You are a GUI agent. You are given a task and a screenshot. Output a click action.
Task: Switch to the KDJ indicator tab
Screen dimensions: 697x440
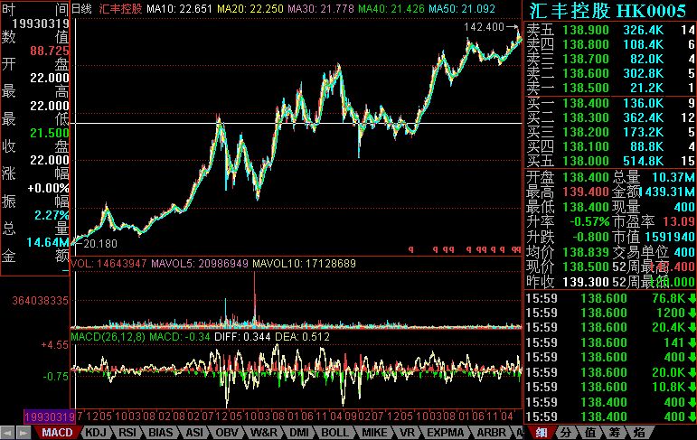pos(95,433)
